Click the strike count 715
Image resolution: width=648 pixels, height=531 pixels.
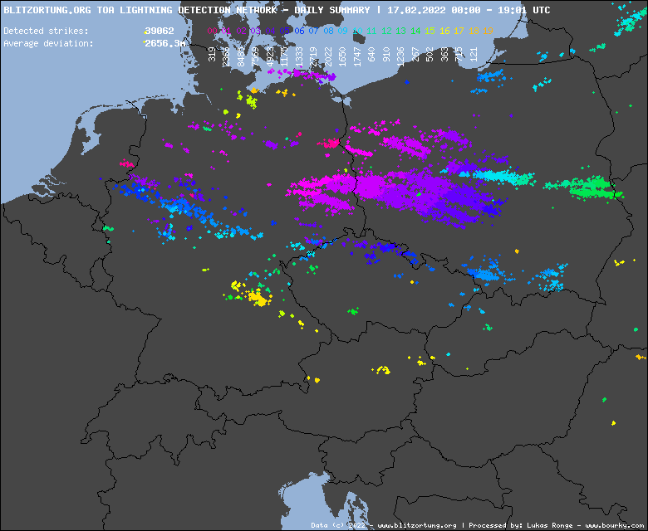click(459, 55)
